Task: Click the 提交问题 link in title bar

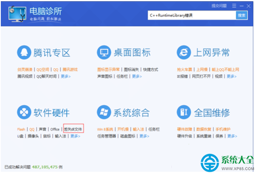Action: pyautogui.click(x=219, y=6)
